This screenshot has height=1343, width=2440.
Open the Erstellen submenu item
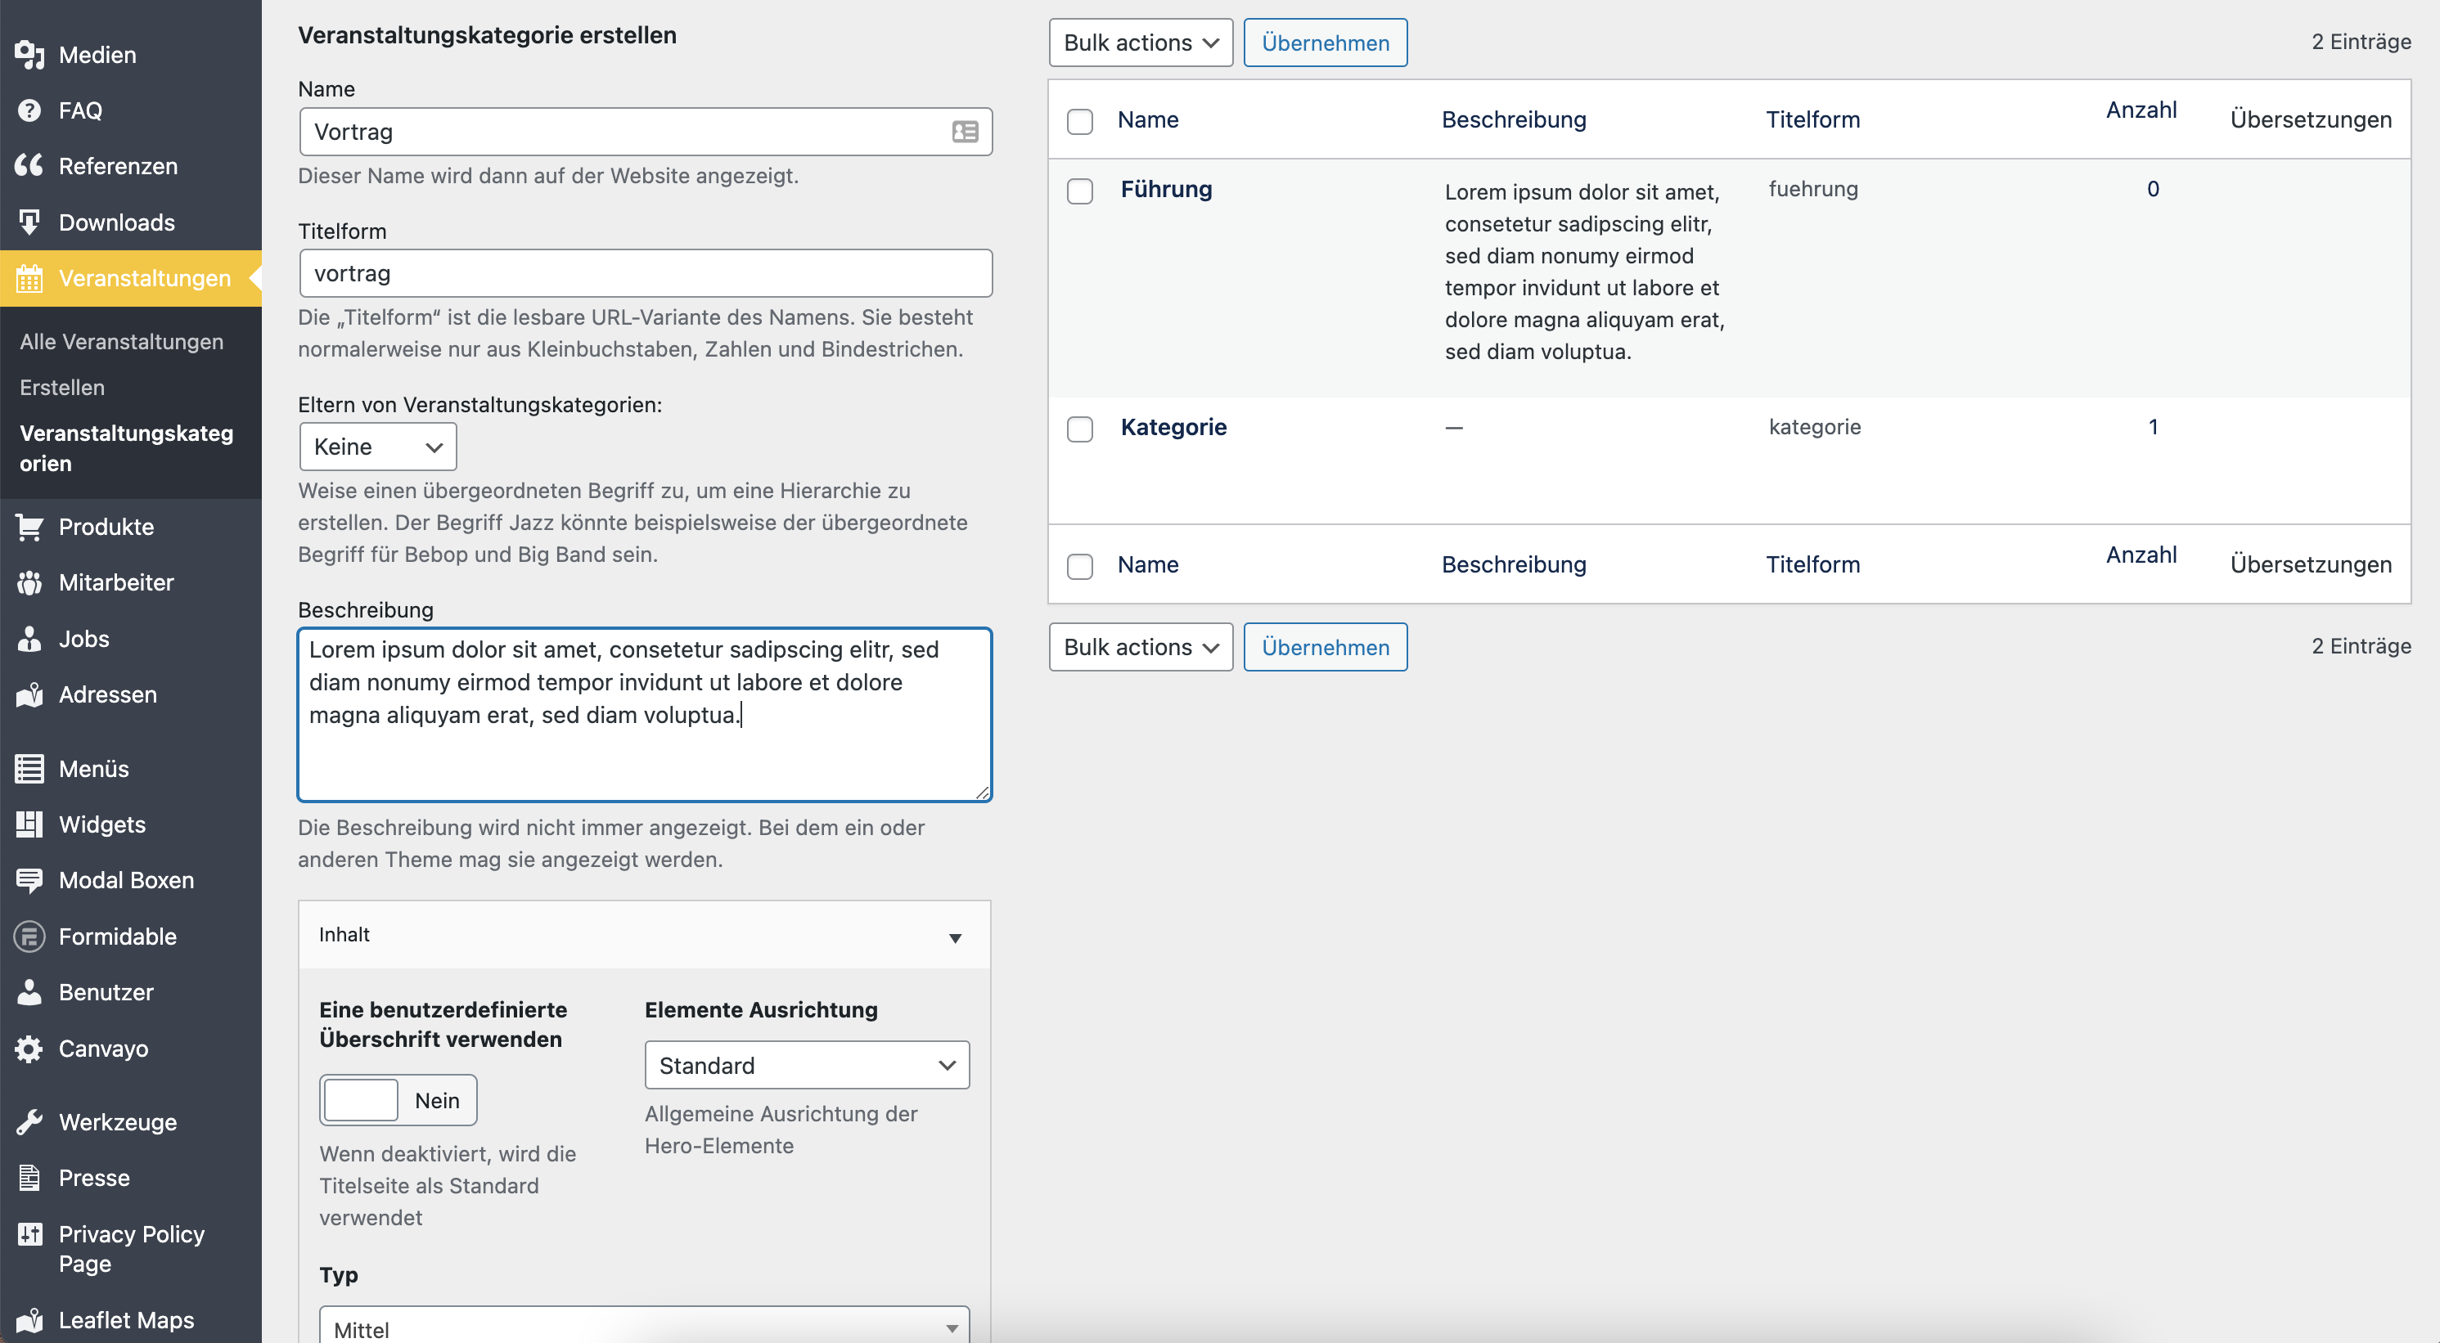click(62, 388)
